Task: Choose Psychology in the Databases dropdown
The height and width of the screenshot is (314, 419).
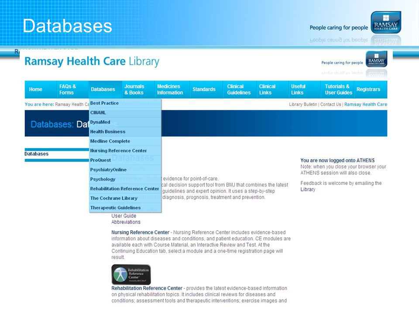Action: (x=125, y=179)
